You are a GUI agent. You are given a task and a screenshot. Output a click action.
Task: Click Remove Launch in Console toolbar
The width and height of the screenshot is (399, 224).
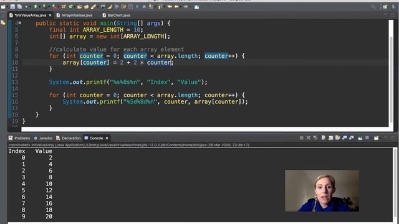309,138
